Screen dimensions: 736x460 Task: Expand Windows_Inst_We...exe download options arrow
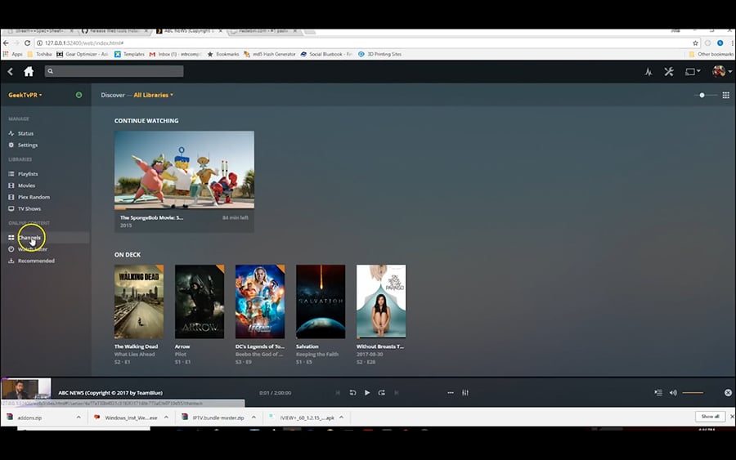click(166, 418)
